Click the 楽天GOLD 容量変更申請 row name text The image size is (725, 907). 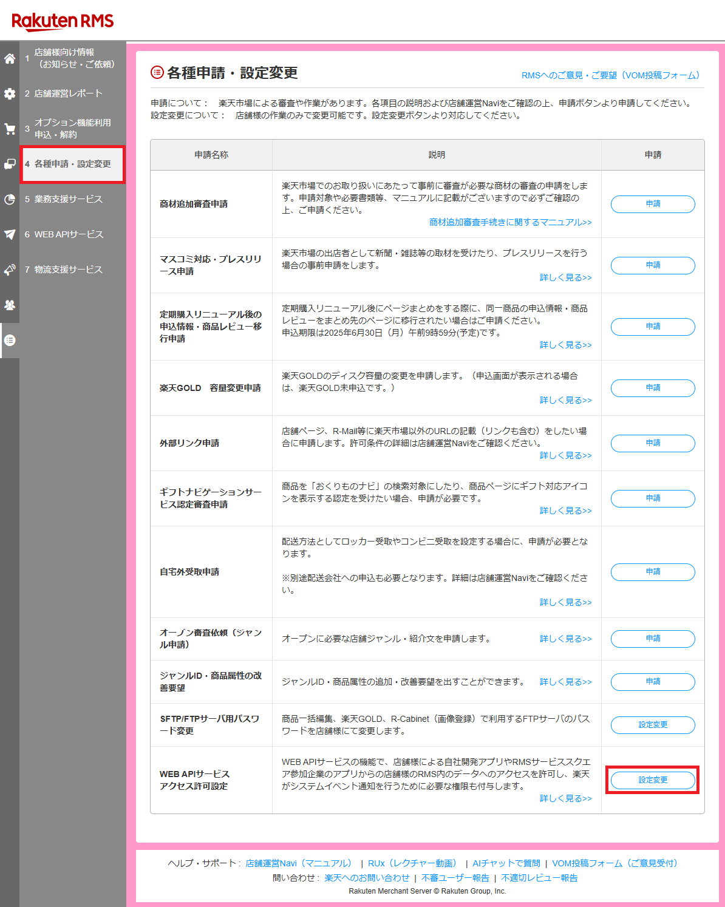(210, 388)
